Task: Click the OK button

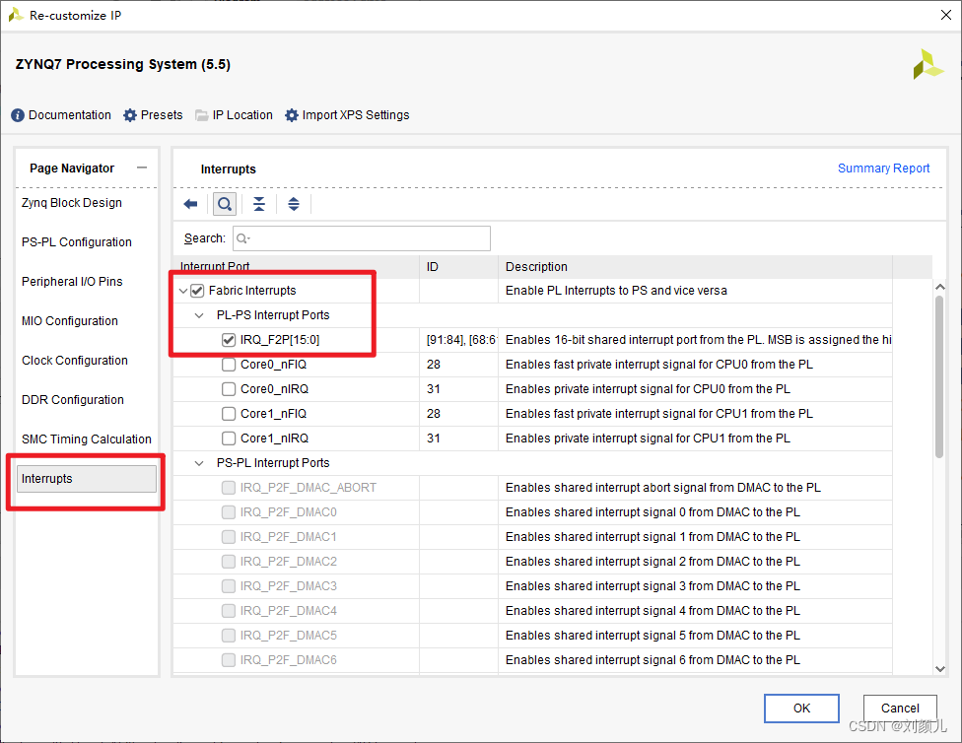Action: 801,709
